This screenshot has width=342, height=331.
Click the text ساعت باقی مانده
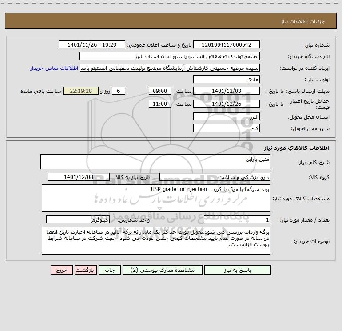point(41,92)
